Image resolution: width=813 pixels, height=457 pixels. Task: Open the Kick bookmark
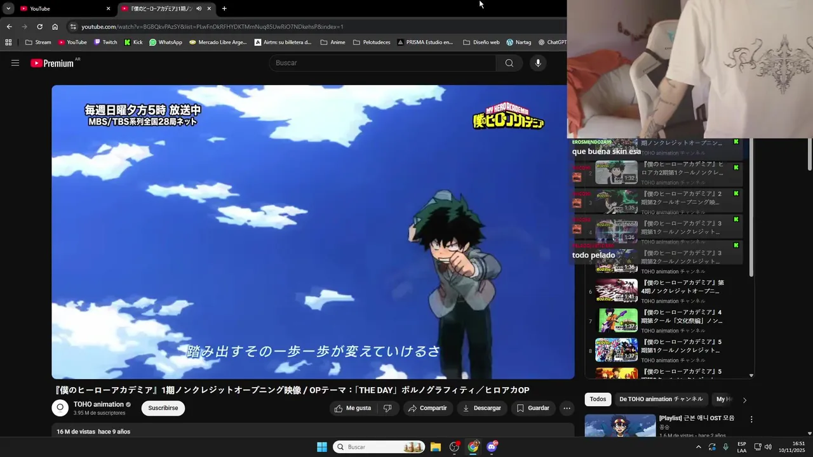133,43
